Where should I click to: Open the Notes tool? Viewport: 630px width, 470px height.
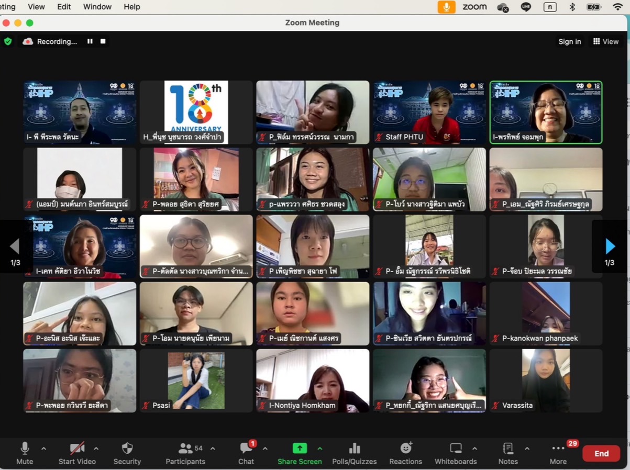507,453
